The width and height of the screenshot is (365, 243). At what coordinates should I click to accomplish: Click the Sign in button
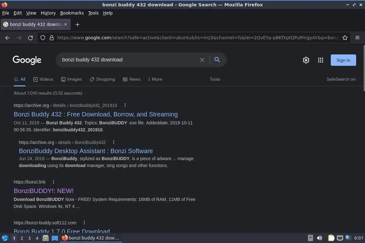point(343,60)
